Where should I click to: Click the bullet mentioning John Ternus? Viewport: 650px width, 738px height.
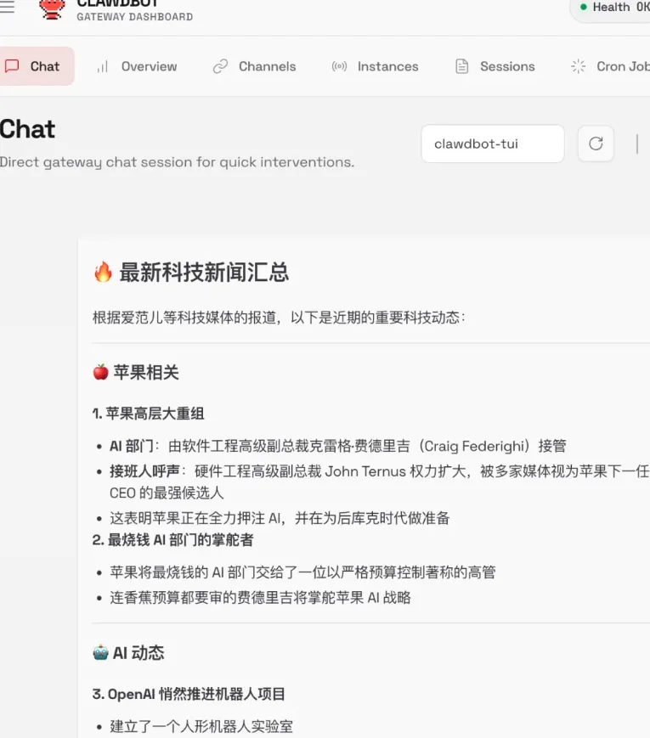tap(380, 471)
